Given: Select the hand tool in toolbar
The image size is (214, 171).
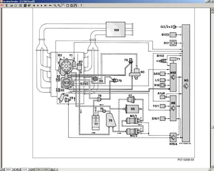Looking at the screenshot, I should coord(63,5).
